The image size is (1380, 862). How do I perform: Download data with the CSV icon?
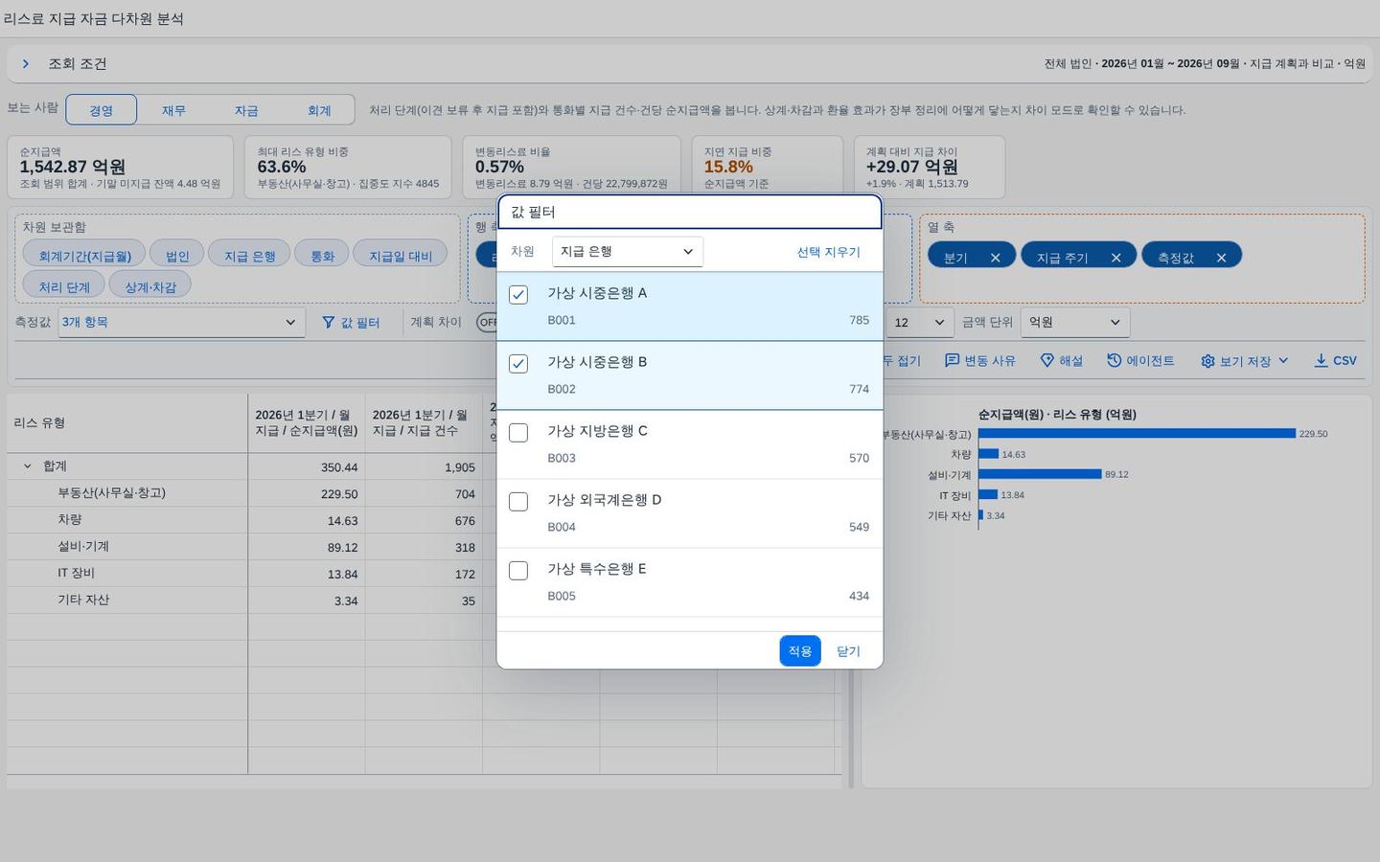click(1321, 360)
